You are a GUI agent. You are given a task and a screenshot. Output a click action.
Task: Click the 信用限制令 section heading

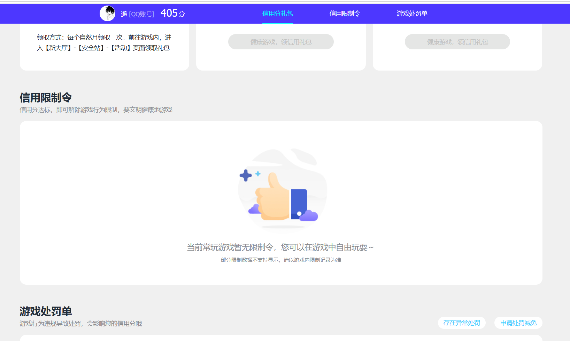tap(46, 98)
